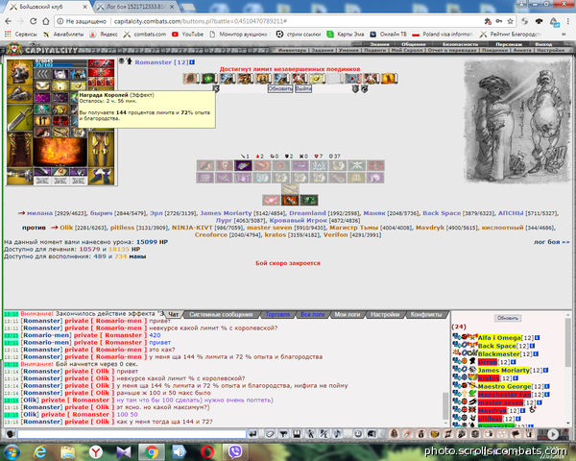Open the Поединки submenu item
Viewport: 576px width, 461px height.
pos(494,50)
